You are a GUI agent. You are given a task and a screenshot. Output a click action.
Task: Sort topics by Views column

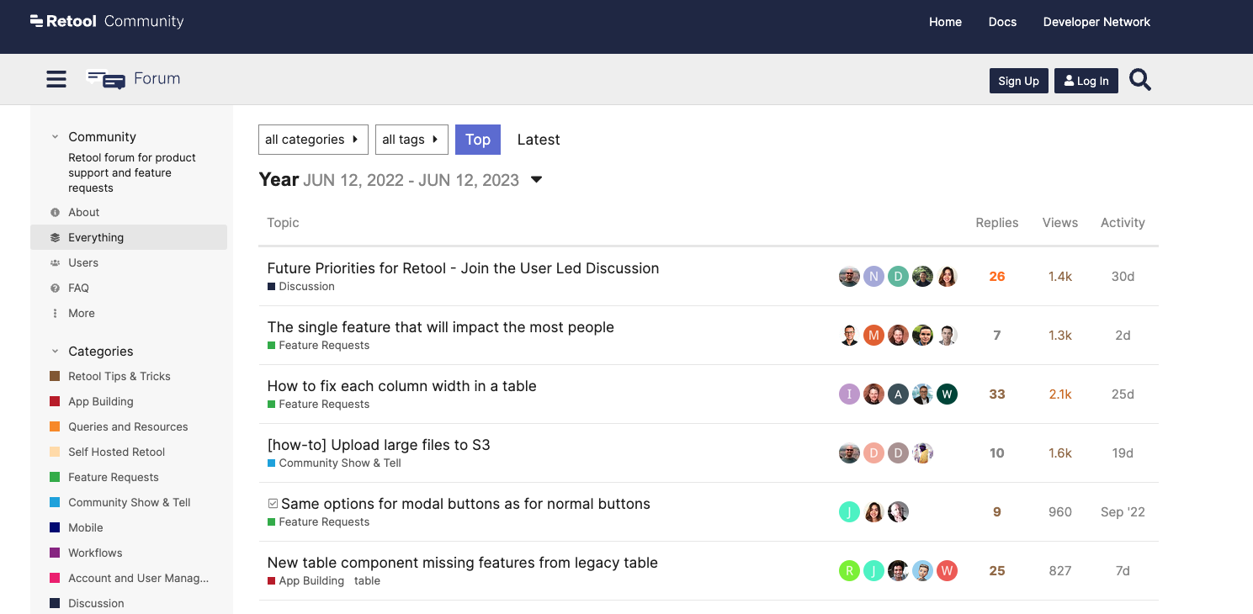tap(1060, 223)
